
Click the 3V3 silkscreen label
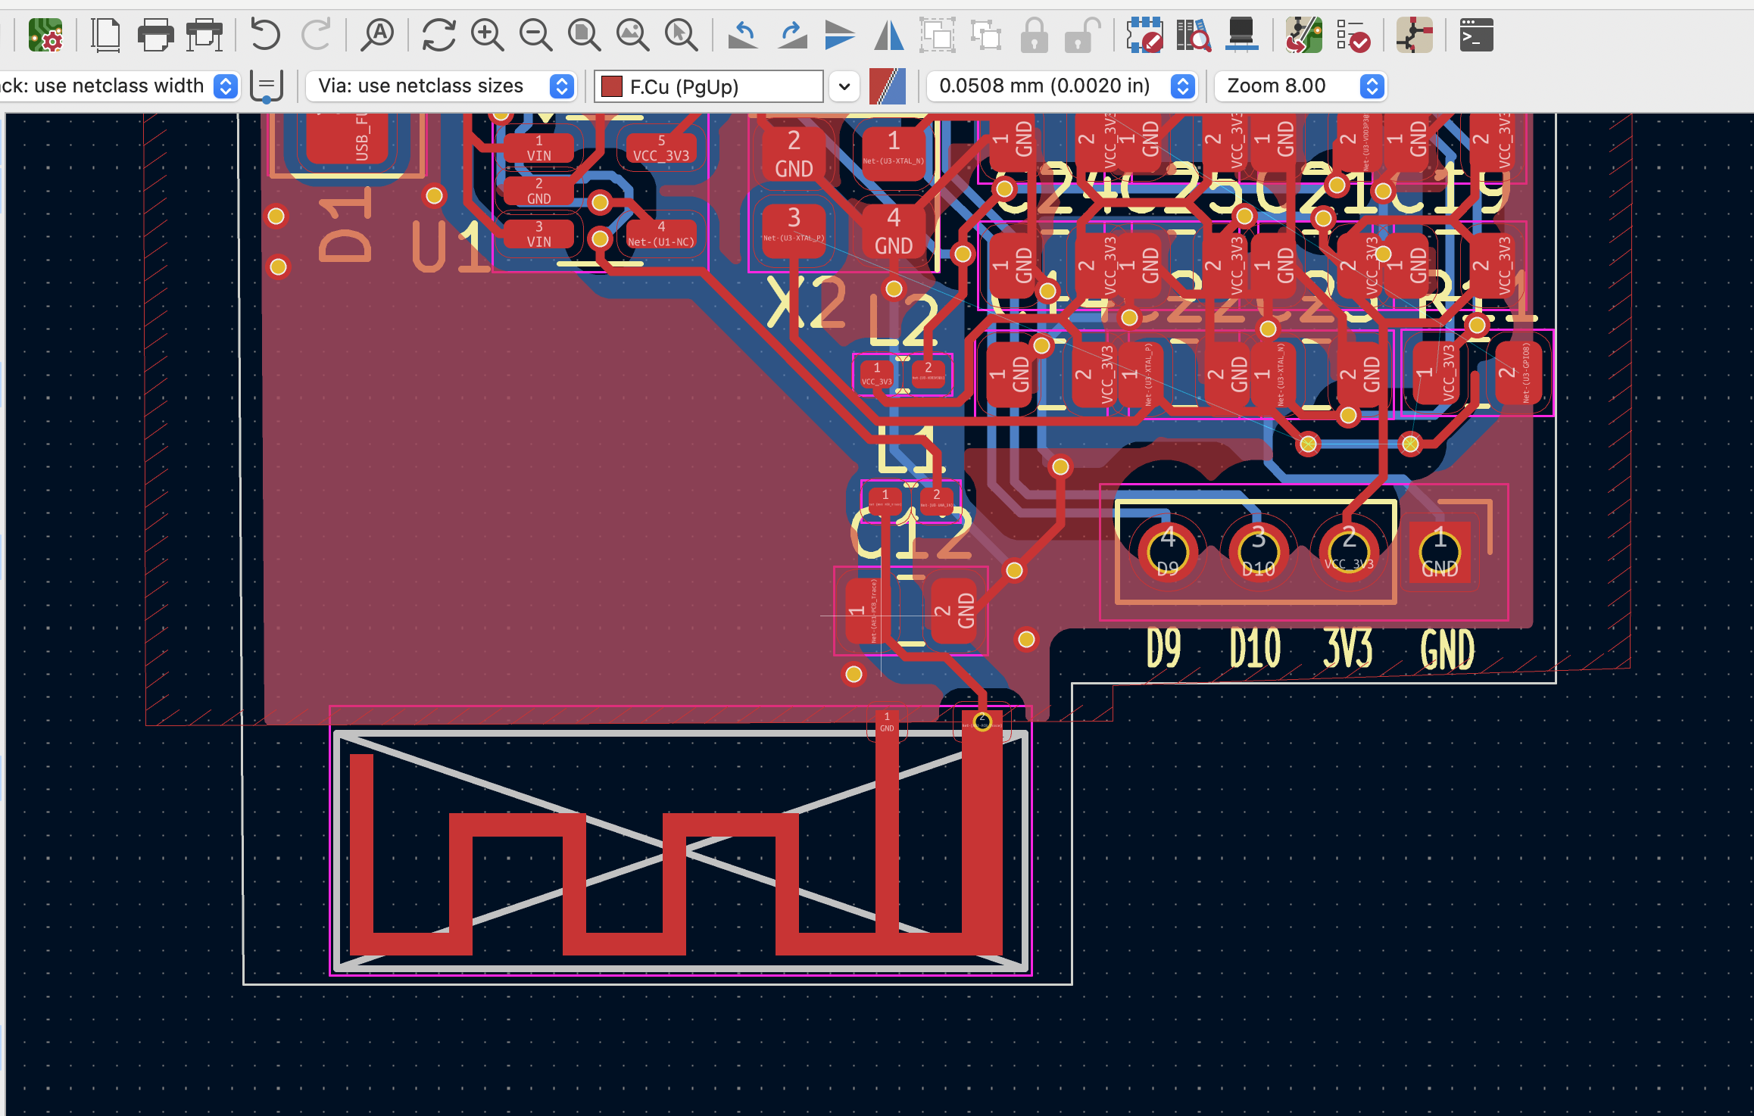coord(1347,648)
